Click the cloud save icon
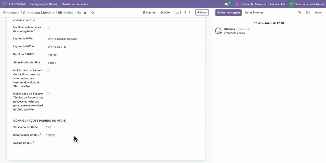The height and width of the screenshot is (163, 326). click(85, 13)
